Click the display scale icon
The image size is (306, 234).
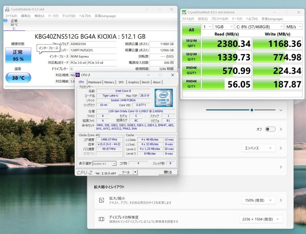(x=101, y=200)
